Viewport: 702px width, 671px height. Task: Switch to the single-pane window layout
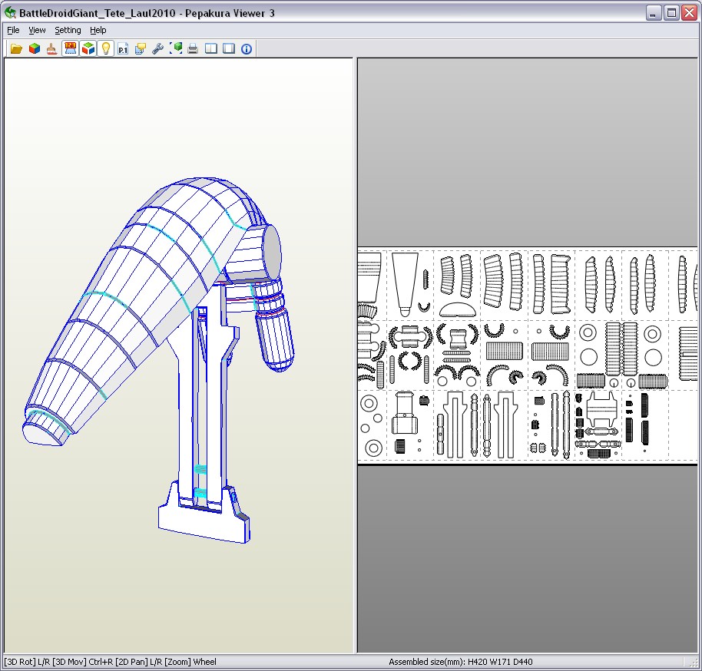pos(229,48)
